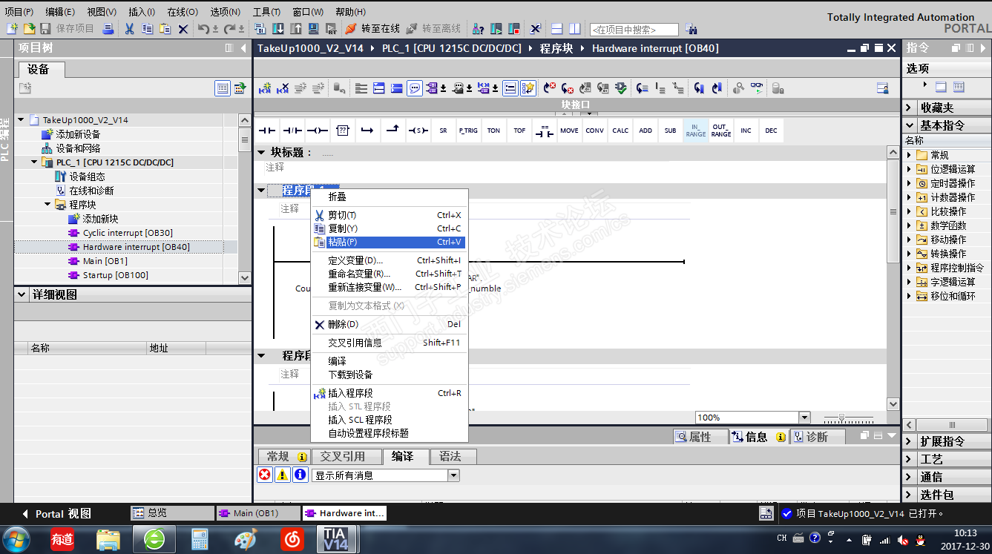
Task: Click the Windows Start button
Action: click(x=16, y=538)
